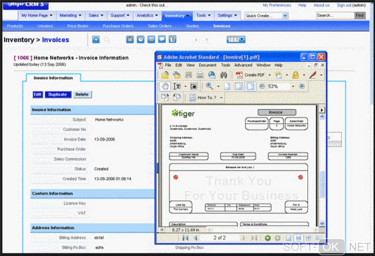This screenshot has height=256, width=375.
Task: Click Acrobat Rotate Clockwise icon
Action: pos(165,97)
